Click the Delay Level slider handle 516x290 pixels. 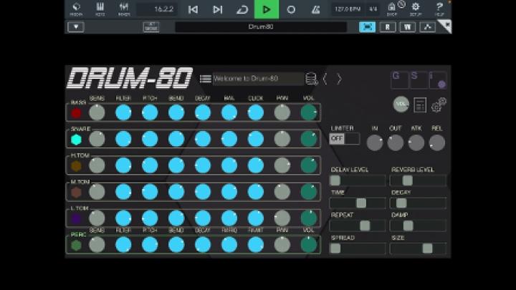coord(335,180)
